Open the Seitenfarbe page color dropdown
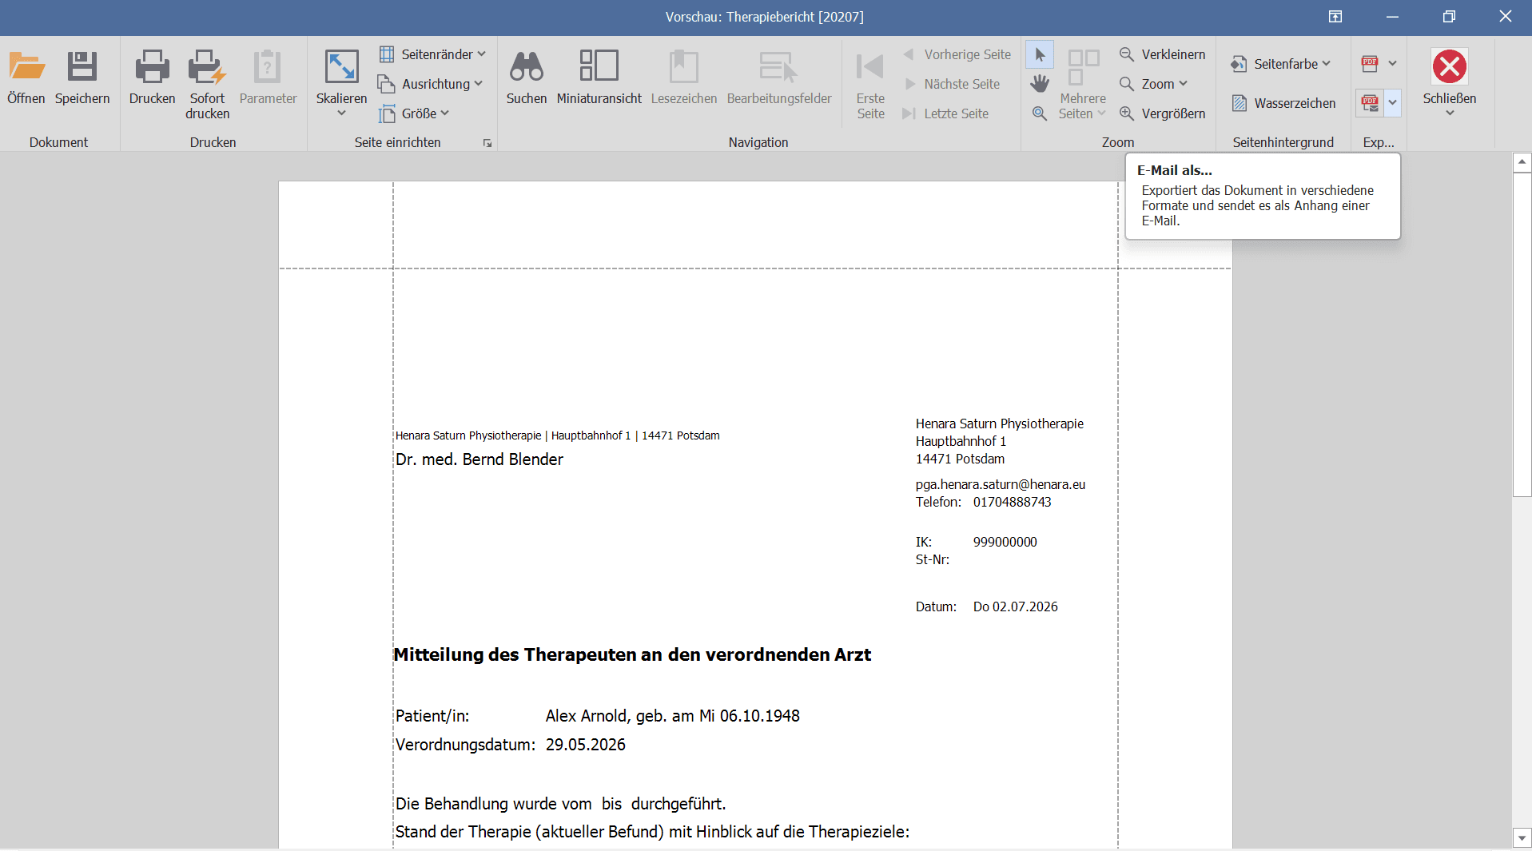1532x851 pixels. coord(1281,64)
